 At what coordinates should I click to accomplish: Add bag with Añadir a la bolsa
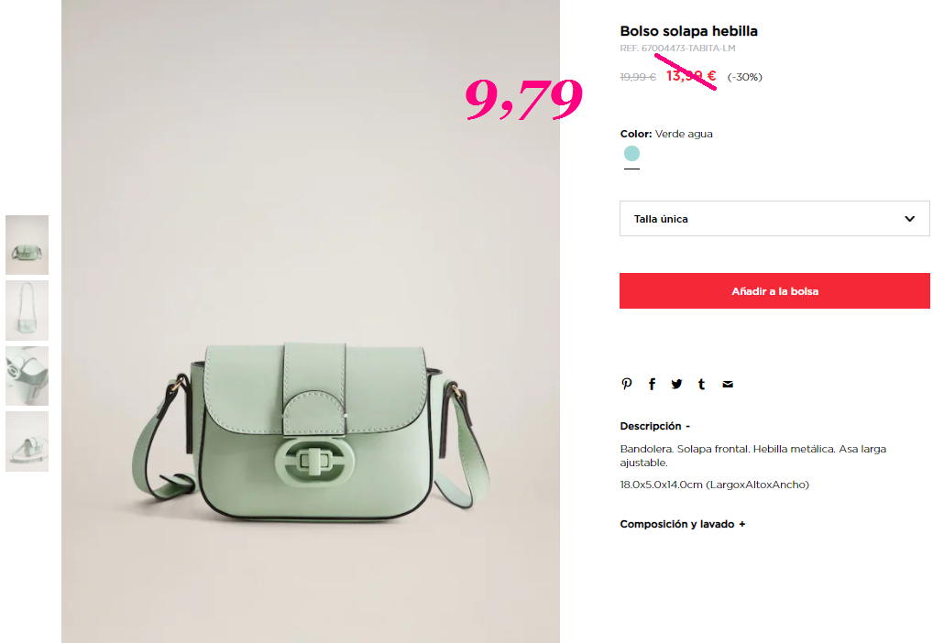774,291
